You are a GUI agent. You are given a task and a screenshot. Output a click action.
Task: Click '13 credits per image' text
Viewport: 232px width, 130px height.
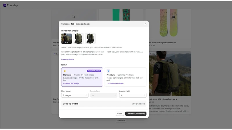115,83
